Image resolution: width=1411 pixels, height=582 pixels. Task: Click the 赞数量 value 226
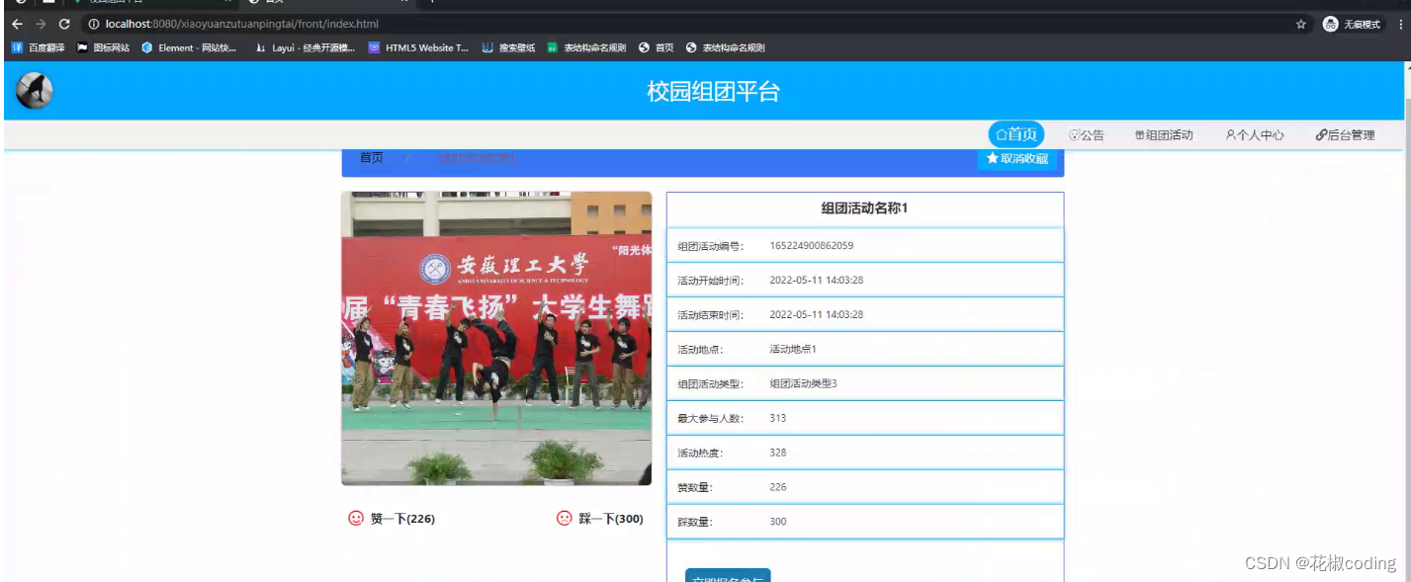tap(778, 487)
